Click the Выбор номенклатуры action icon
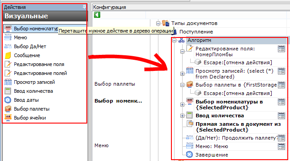This screenshot has height=161, width=290. pyautogui.click(x=8, y=29)
